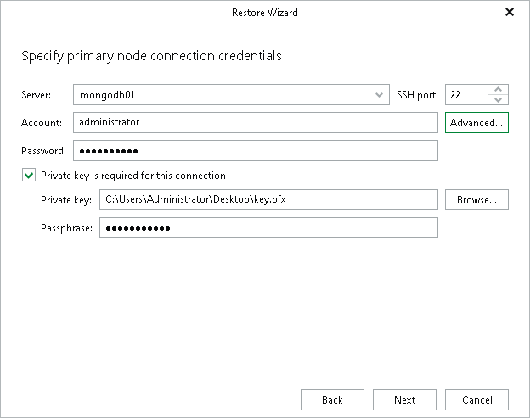The height and width of the screenshot is (418, 530).
Task: Click the Account field containing administrator
Action: [256, 122]
